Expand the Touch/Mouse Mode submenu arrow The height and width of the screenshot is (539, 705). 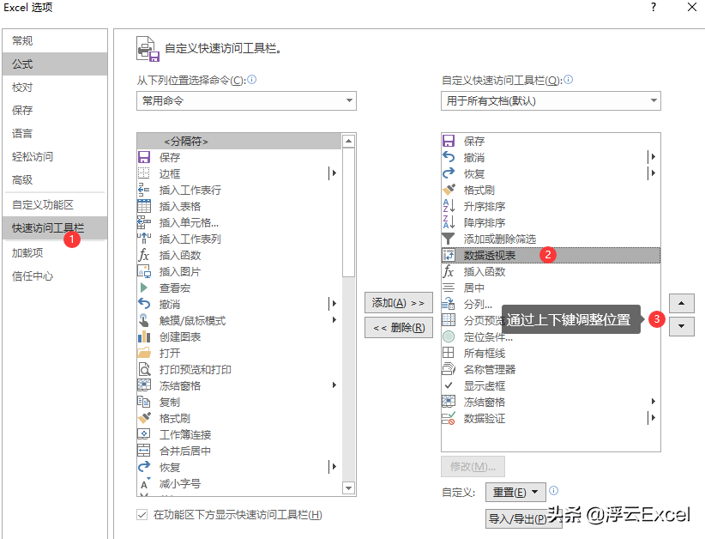(334, 320)
